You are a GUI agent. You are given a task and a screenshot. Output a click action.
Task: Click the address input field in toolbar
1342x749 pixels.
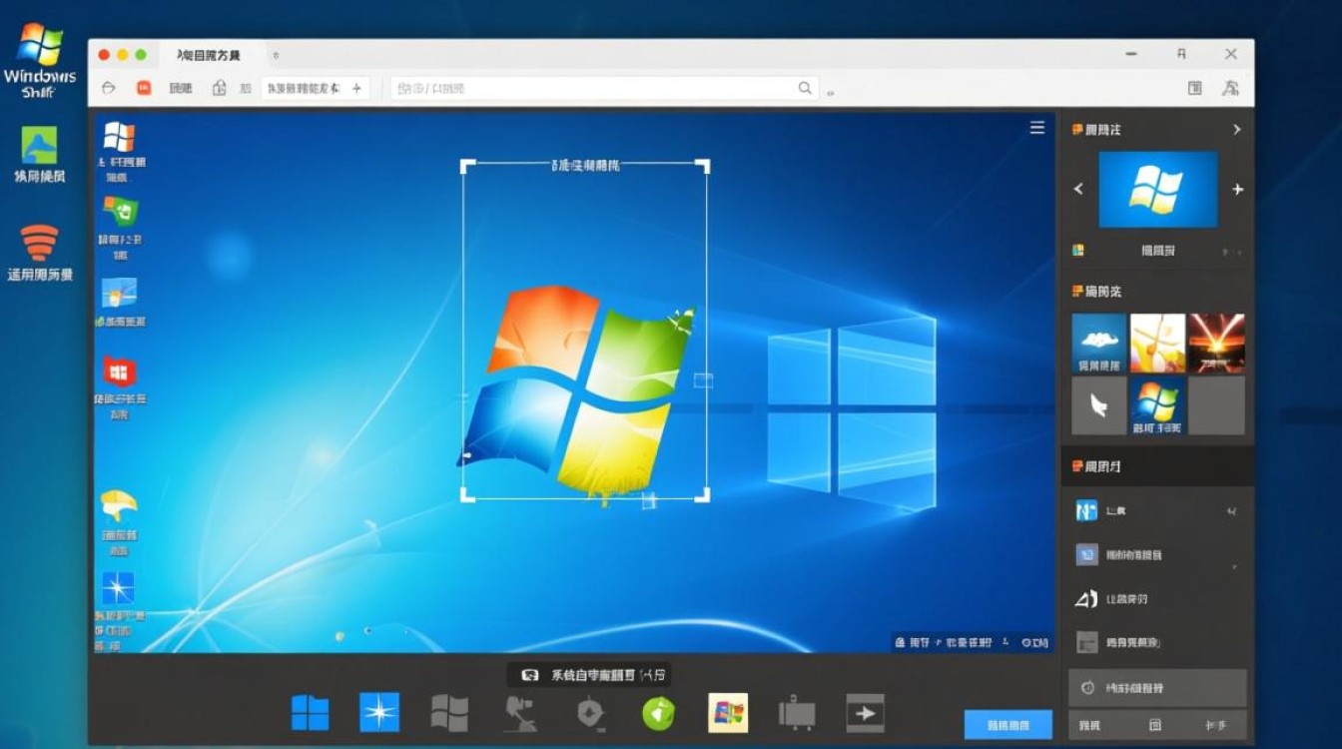tap(604, 89)
